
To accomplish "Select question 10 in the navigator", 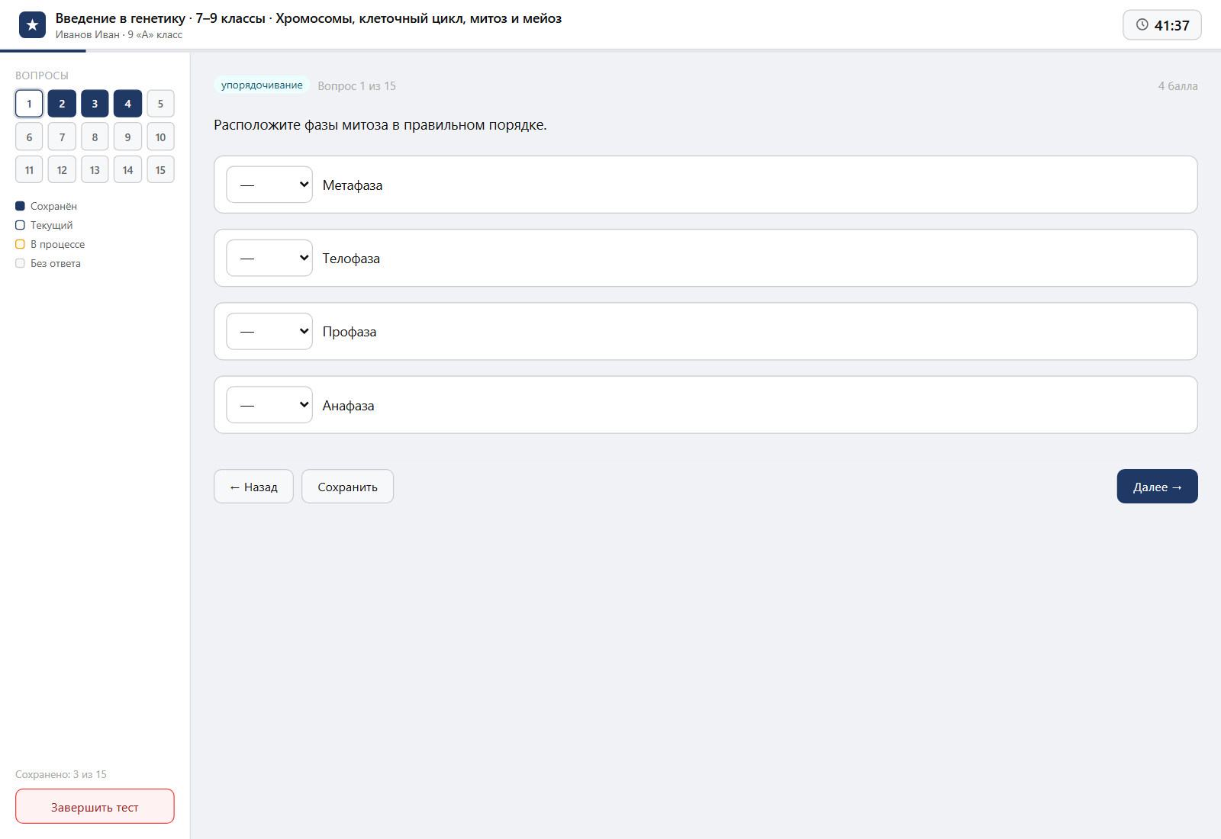I will pos(160,137).
